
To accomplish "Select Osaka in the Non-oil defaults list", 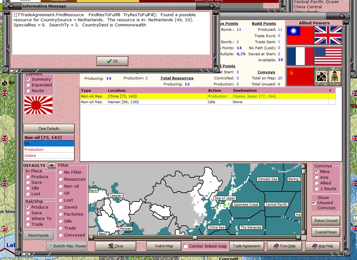I will click(49, 156).
